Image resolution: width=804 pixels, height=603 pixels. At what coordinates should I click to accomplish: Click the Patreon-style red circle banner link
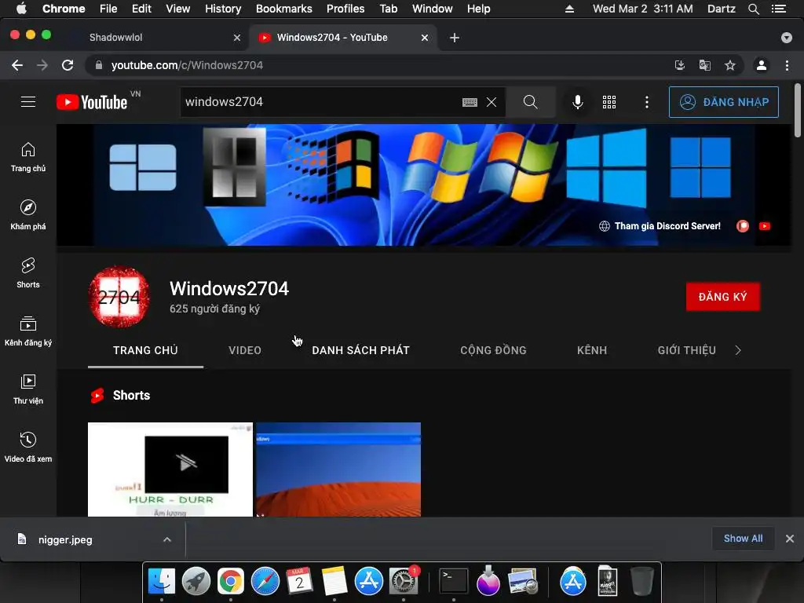[743, 226]
